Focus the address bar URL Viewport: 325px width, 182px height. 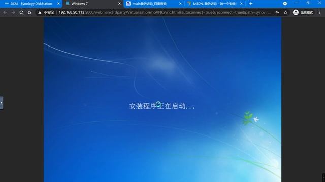point(165,12)
